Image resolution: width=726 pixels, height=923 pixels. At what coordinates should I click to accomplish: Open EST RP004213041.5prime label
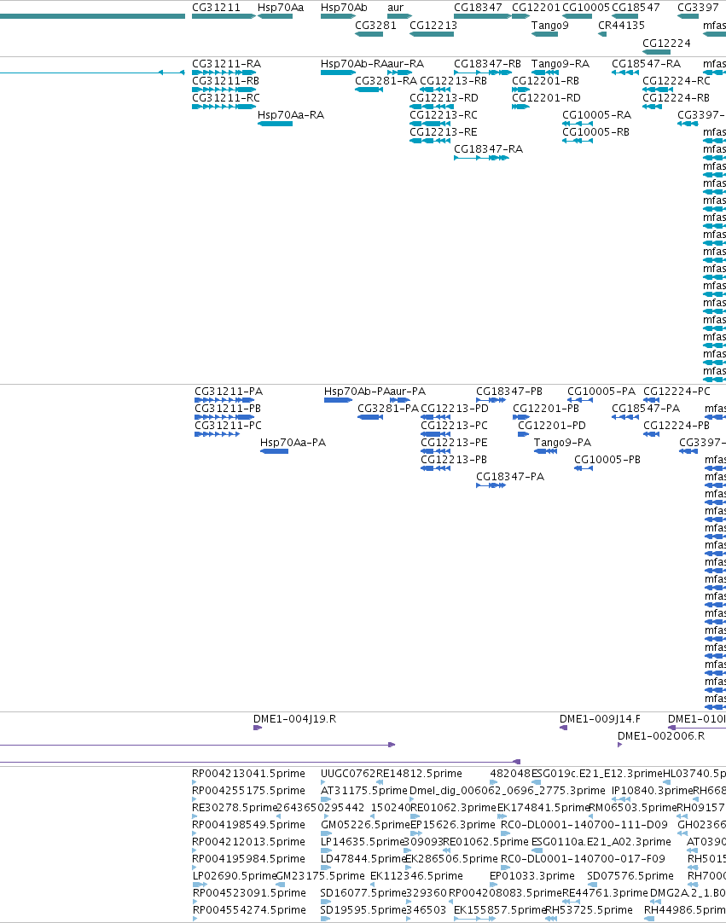(x=248, y=774)
